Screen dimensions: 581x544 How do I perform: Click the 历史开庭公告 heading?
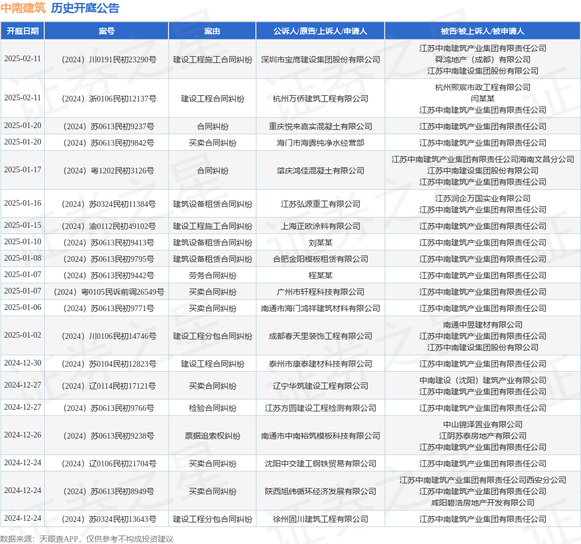pyautogui.click(x=85, y=8)
